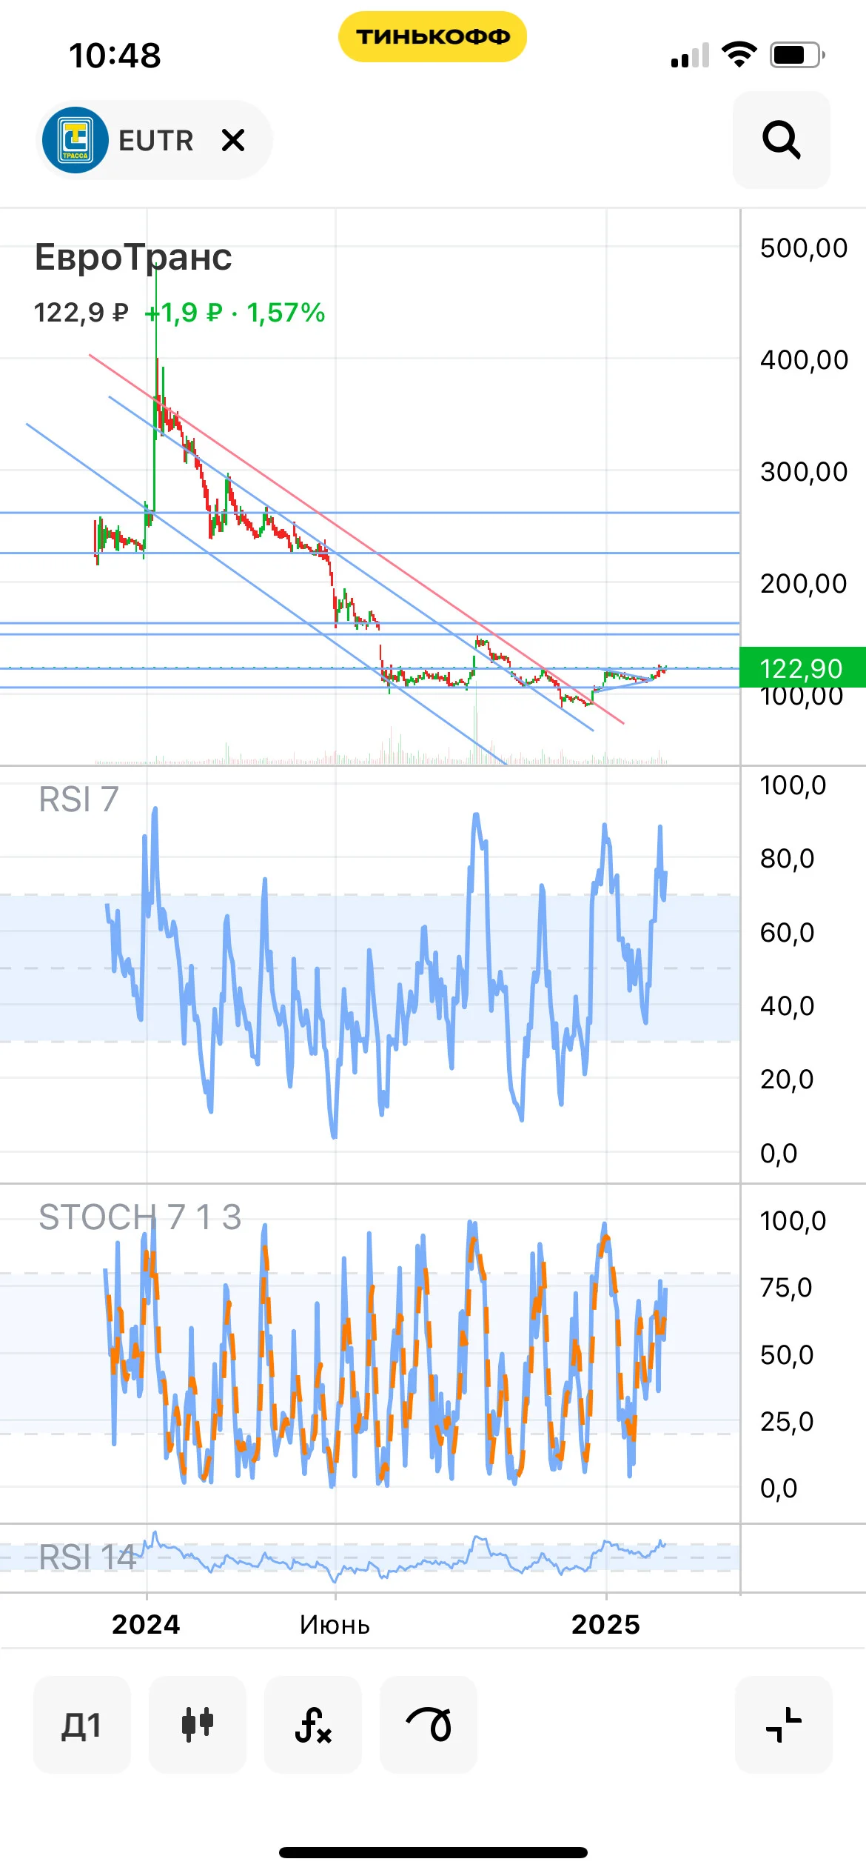This screenshot has width=866, height=1876.
Task: Tap the ЕвроТранс chart title
Action: (133, 257)
